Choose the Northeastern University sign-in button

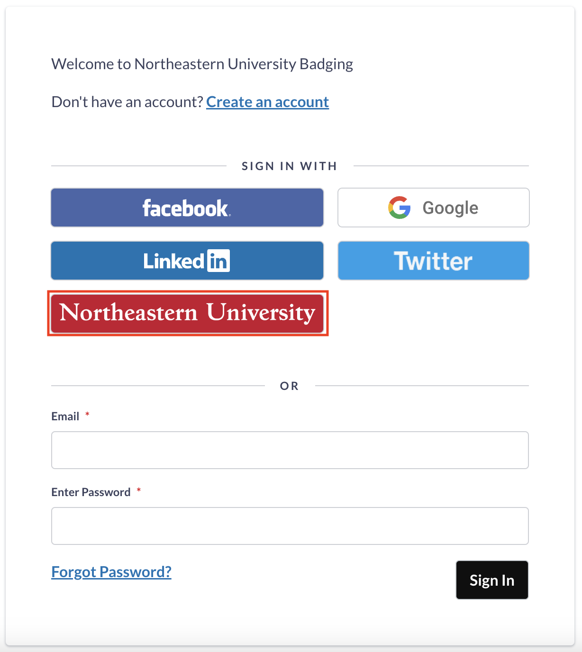(x=187, y=313)
